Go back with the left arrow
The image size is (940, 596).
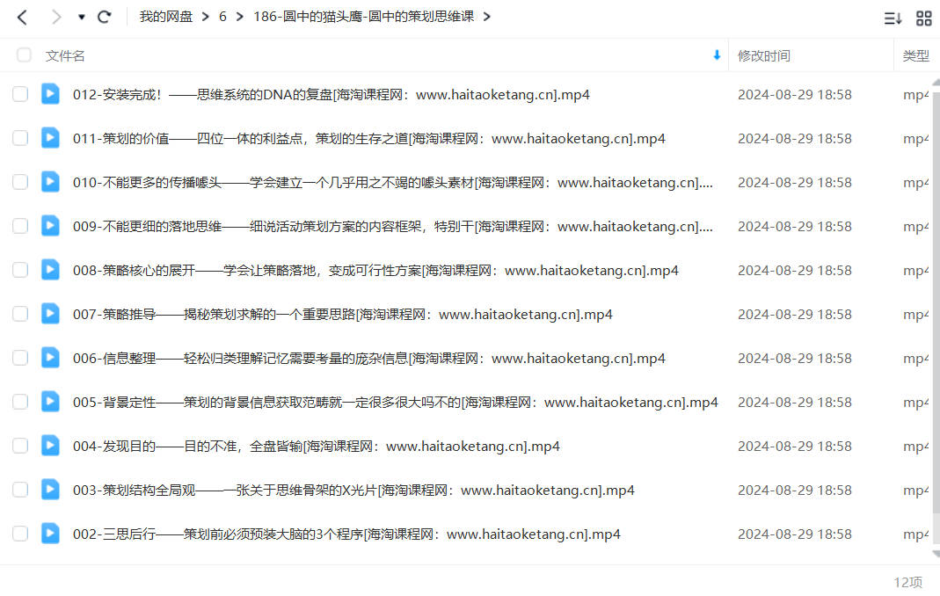22,17
